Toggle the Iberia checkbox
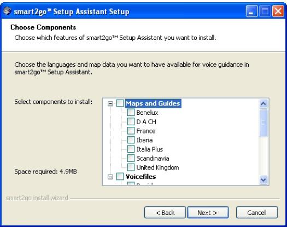The width and height of the screenshot is (287, 227). [131, 140]
